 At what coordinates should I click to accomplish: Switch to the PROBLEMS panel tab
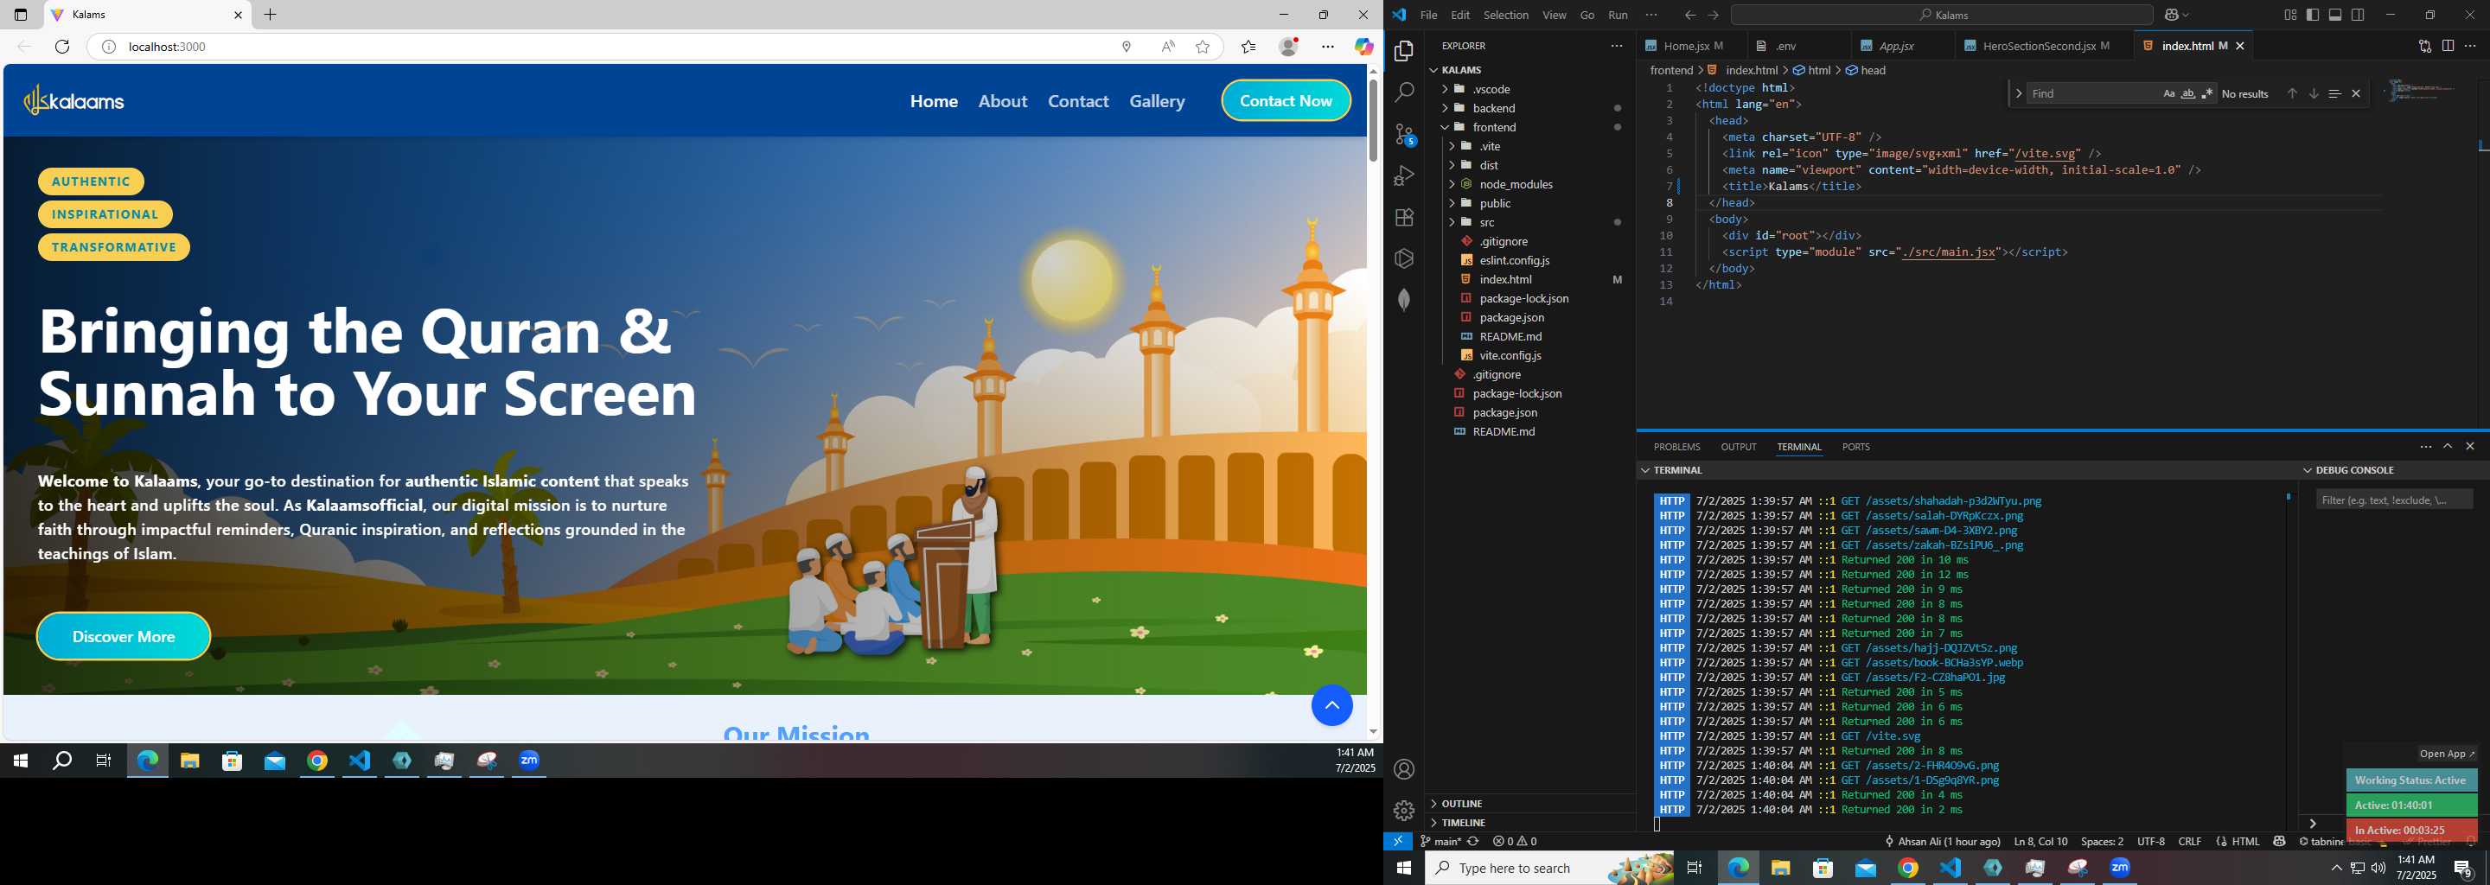point(1676,446)
